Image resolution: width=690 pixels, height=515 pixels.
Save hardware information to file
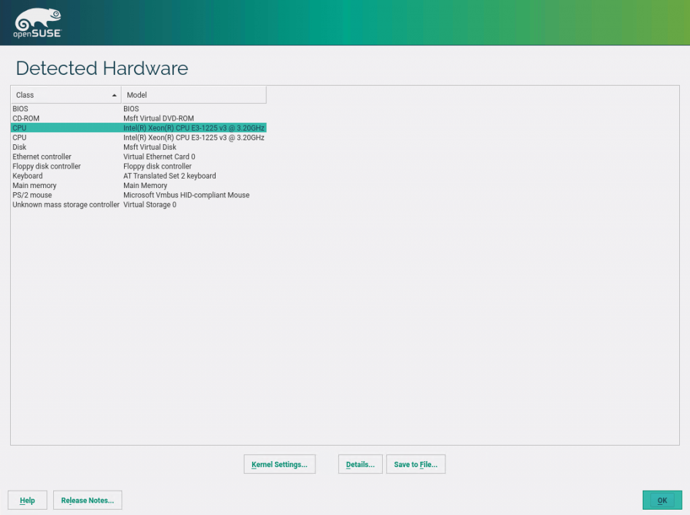(416, 464)
